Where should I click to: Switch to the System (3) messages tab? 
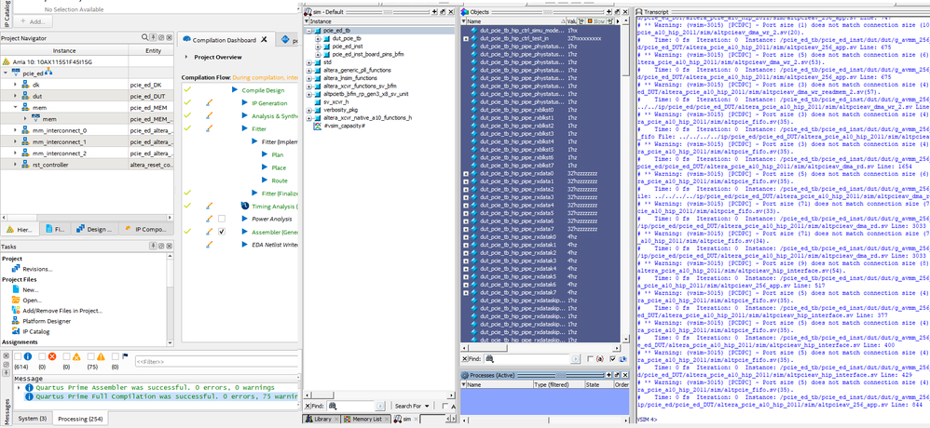(x=32, y=419)
